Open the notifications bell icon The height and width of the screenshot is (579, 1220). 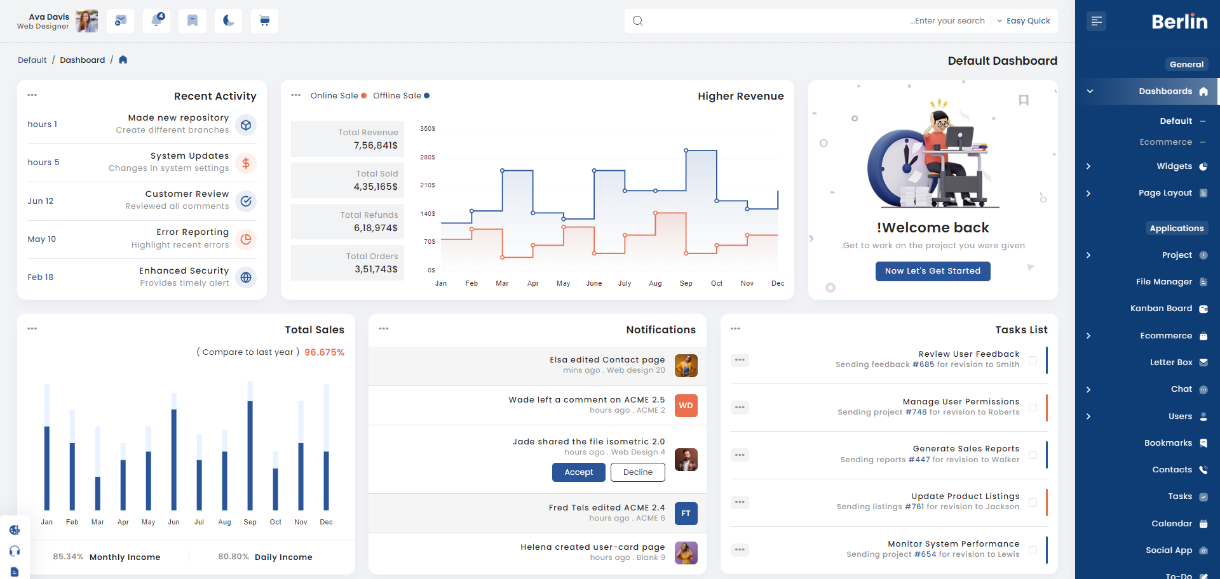pyautogui.click(x=156, y=21)
